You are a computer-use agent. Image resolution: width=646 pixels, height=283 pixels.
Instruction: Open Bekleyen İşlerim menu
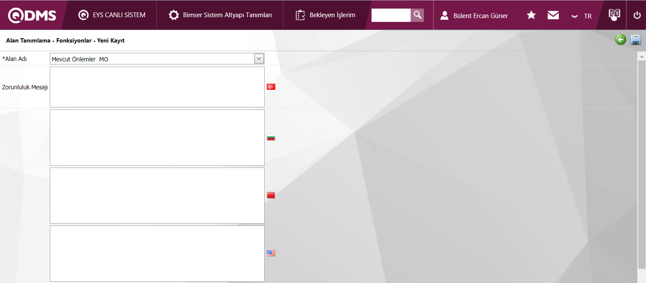pyautogui.click(x=326, y=15)
